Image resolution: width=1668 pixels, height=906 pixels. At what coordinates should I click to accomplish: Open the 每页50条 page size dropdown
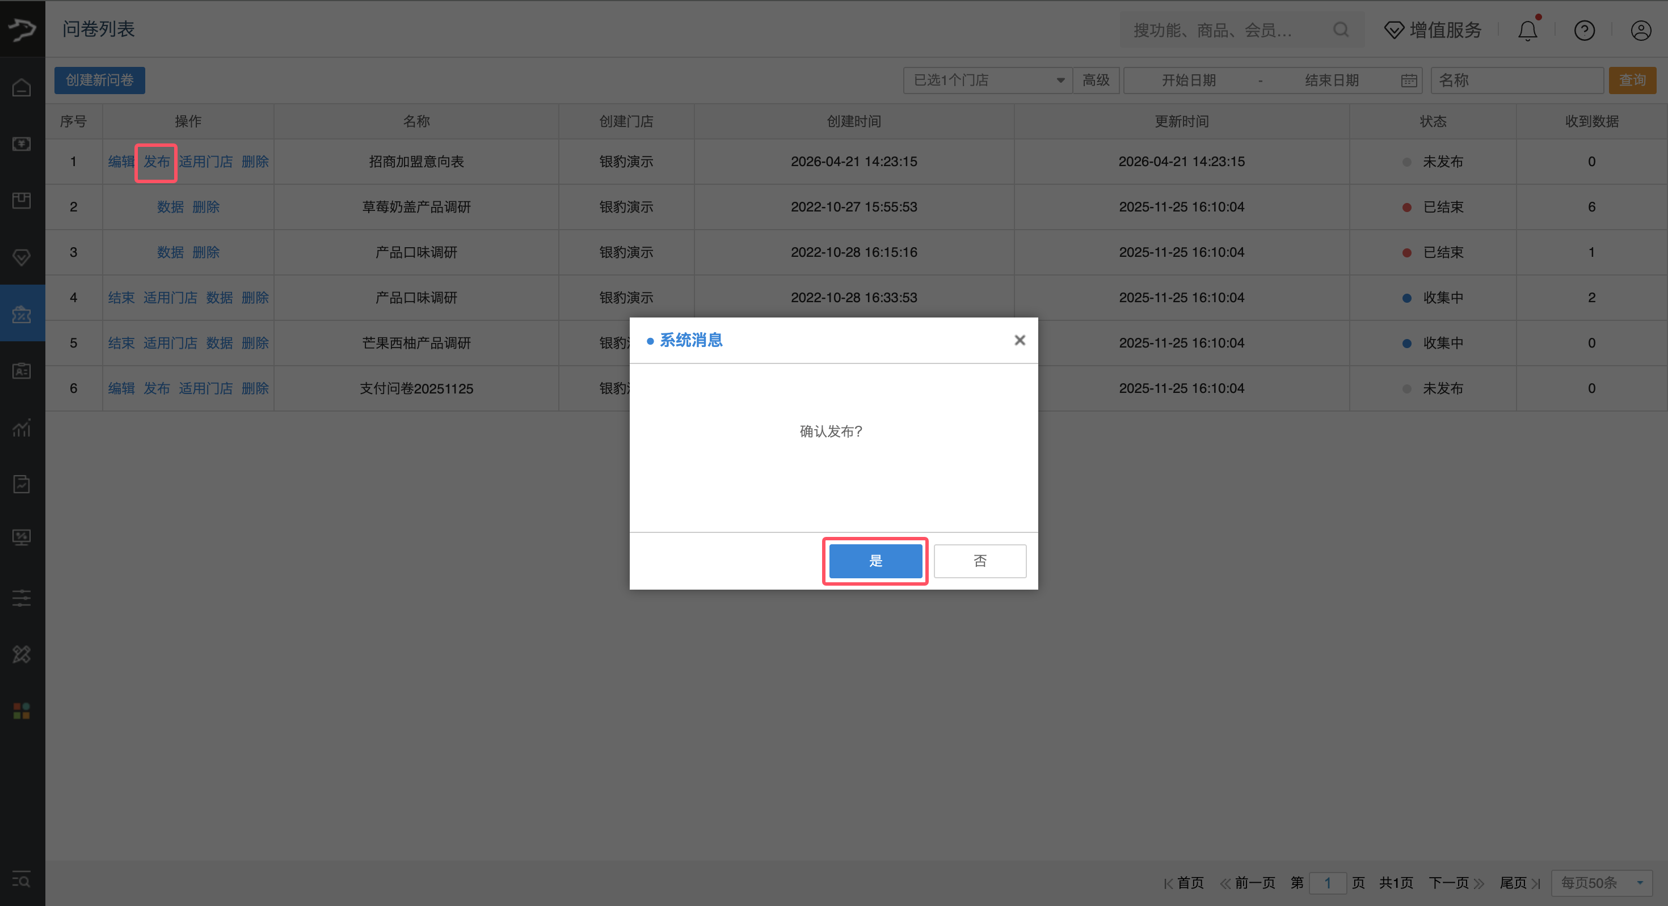point(1601,883)
